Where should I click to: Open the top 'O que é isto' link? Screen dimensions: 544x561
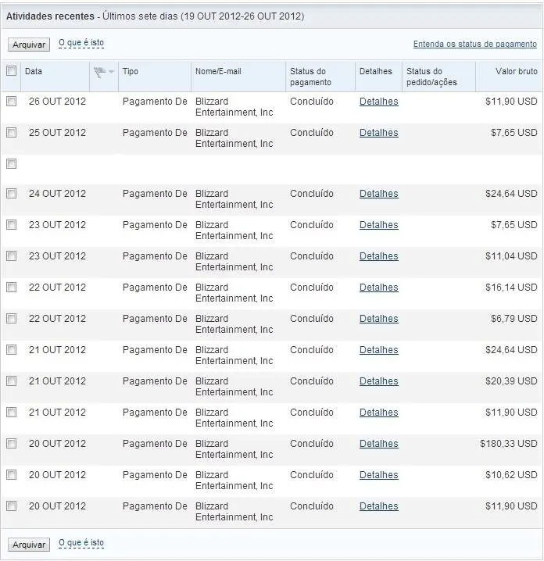(81, 43)
